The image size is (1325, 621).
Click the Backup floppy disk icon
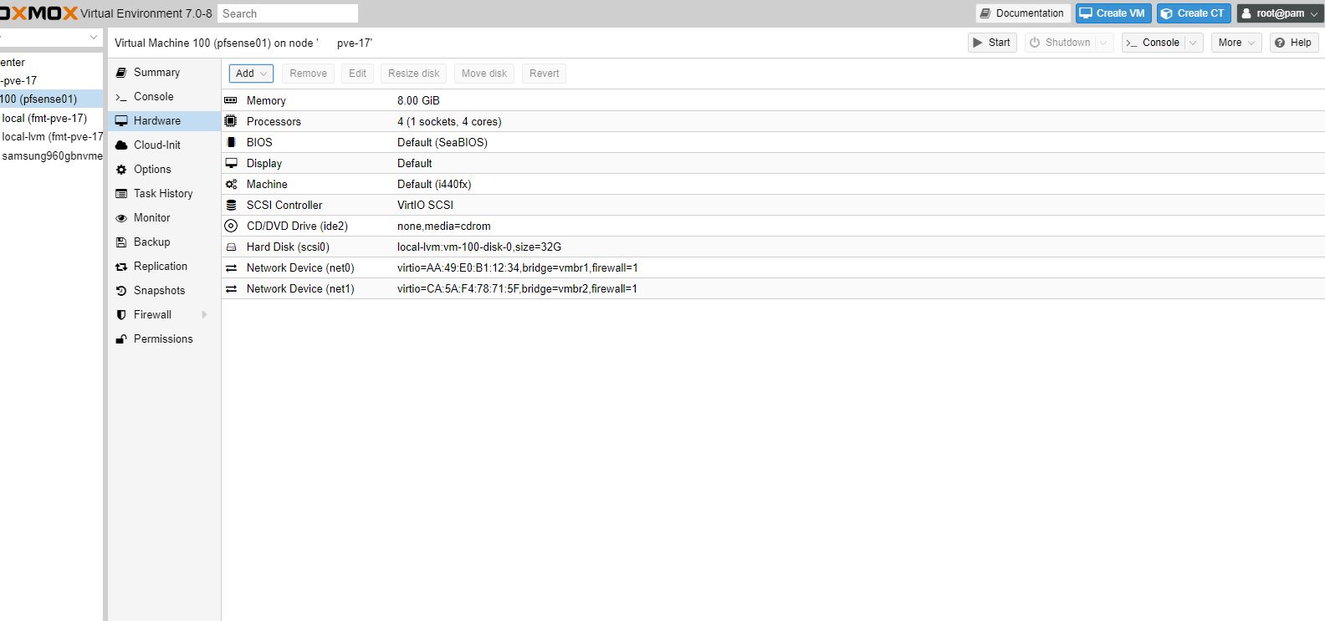click(x=121, y=242)
